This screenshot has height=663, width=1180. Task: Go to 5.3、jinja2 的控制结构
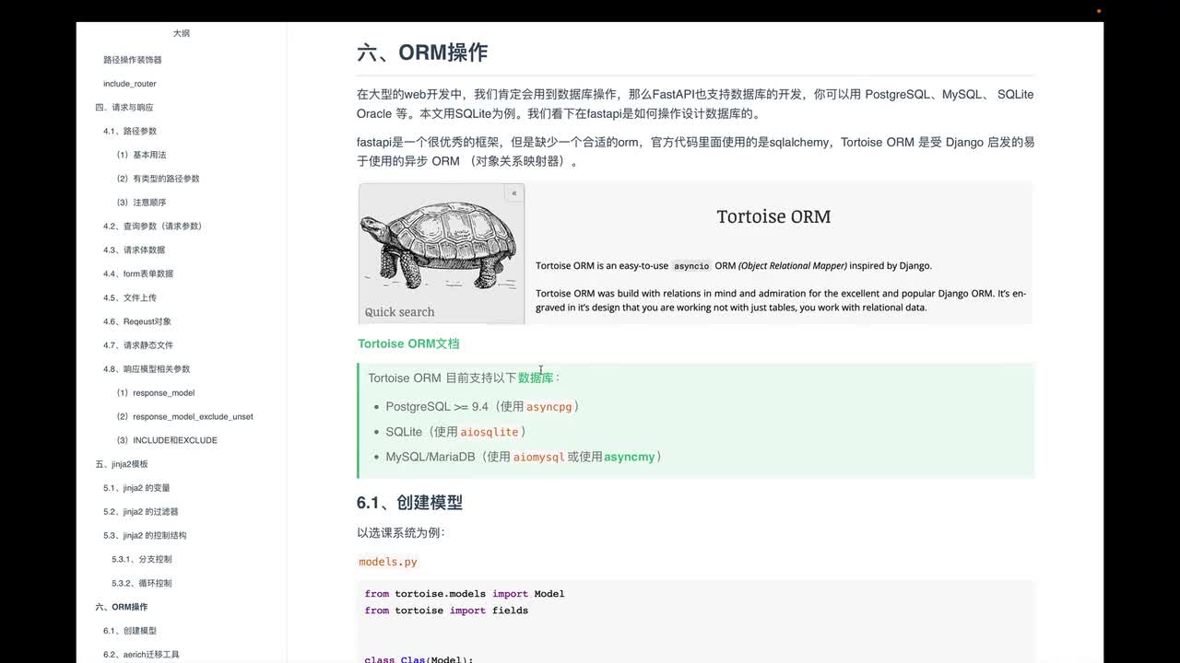pyautogui.click(x=145, y=536)
